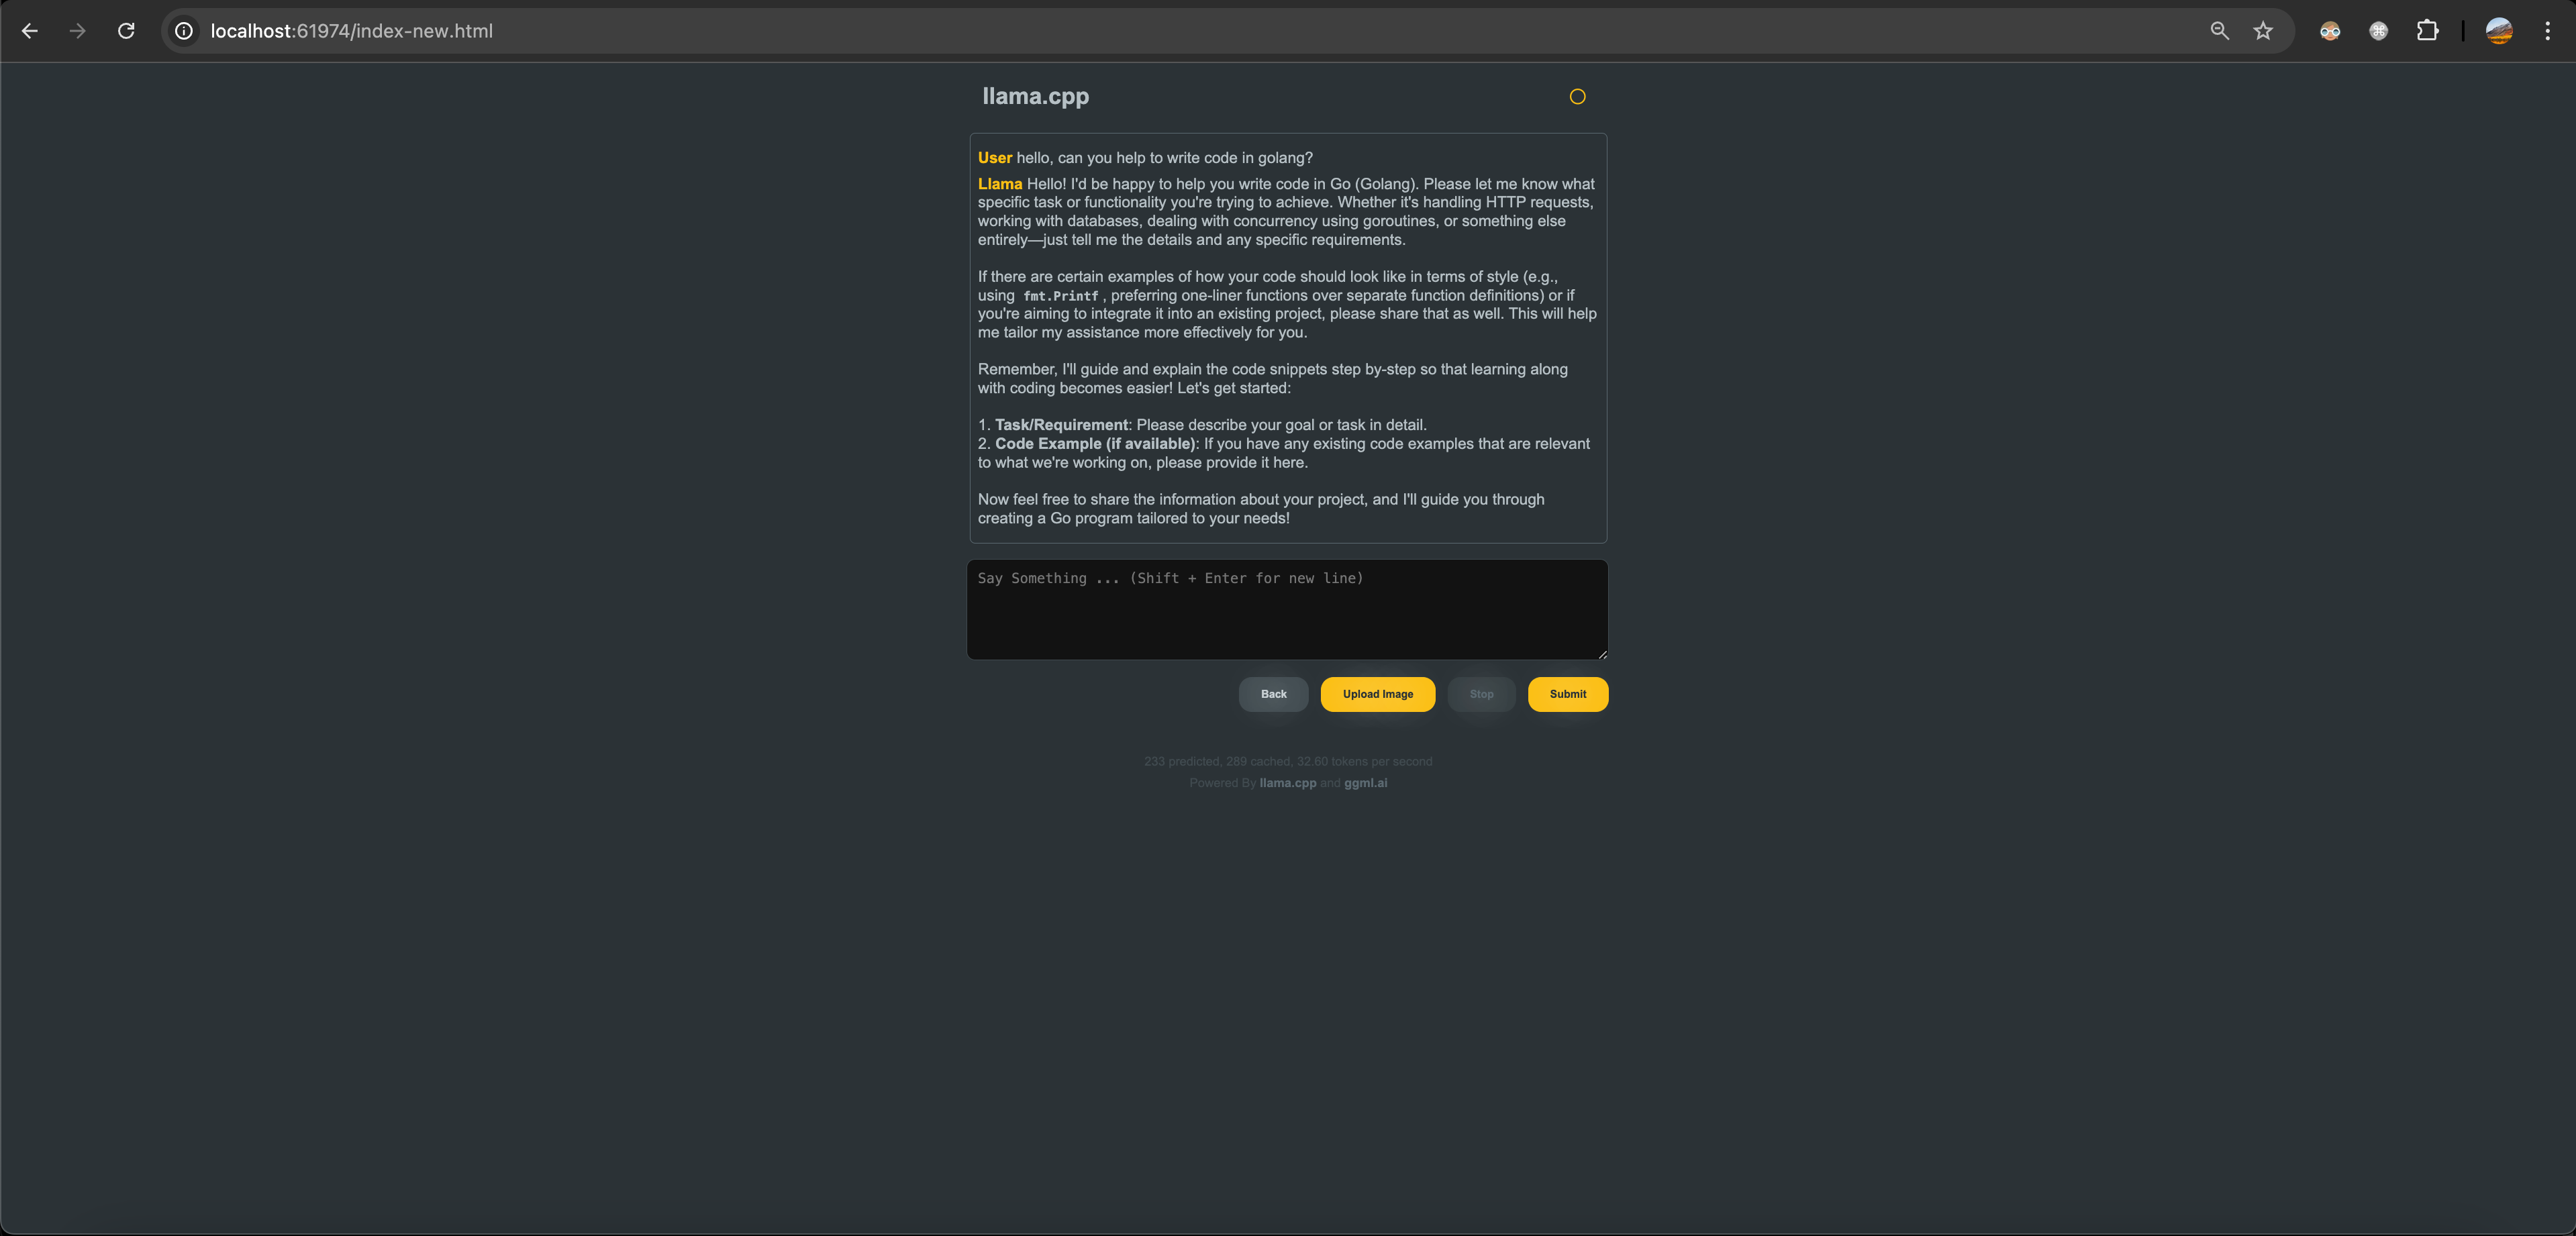Open the first extension icon with goggles
Image resolution: width=2576 pixels, height=1236 pixels.
point(2330,31)
